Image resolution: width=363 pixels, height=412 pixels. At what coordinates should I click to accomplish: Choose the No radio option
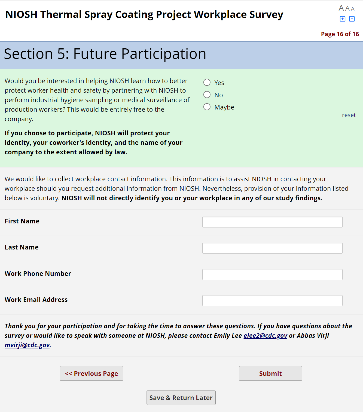[207, 95]
